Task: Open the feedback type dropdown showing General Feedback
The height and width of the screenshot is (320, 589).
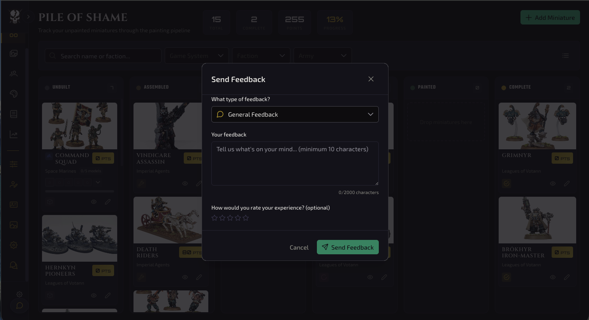Action: click(x=295, y=114)
